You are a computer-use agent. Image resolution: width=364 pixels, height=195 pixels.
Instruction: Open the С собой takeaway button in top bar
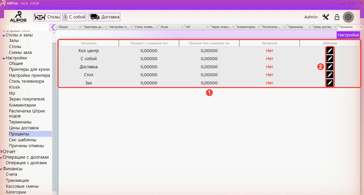(x=74, y=17)
